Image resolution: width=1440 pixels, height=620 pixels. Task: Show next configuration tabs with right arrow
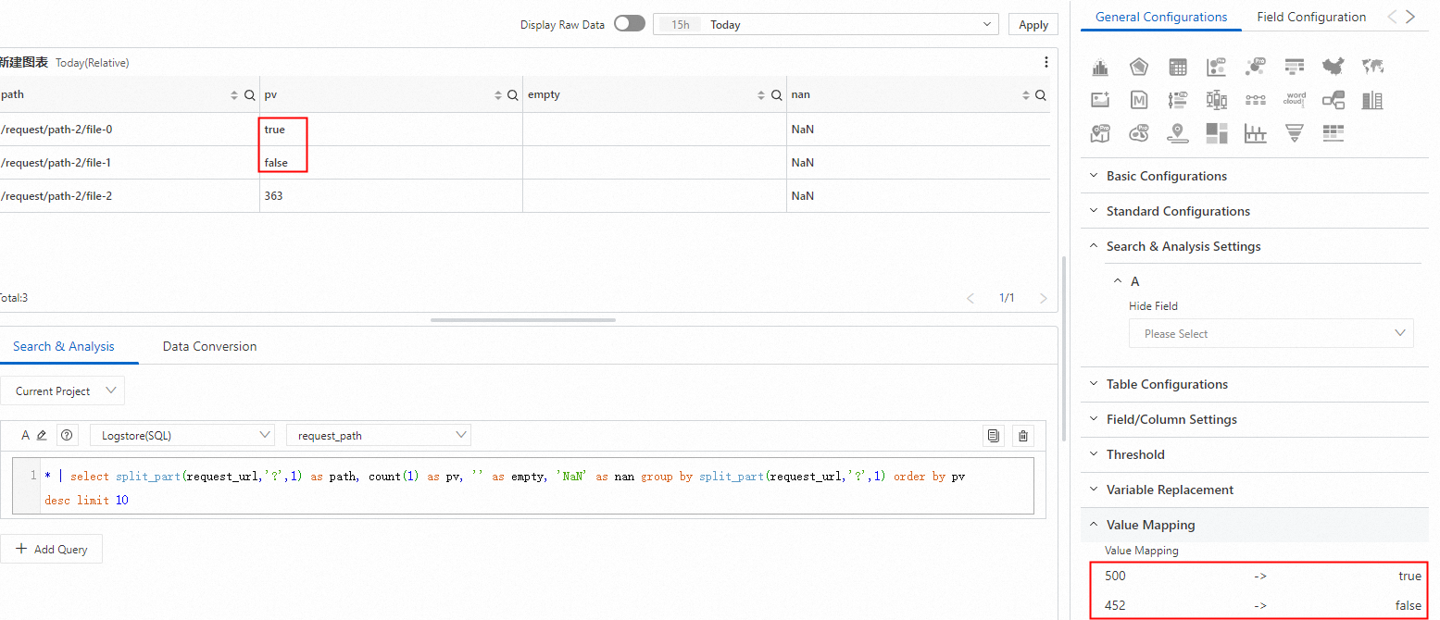[1410, 17]
